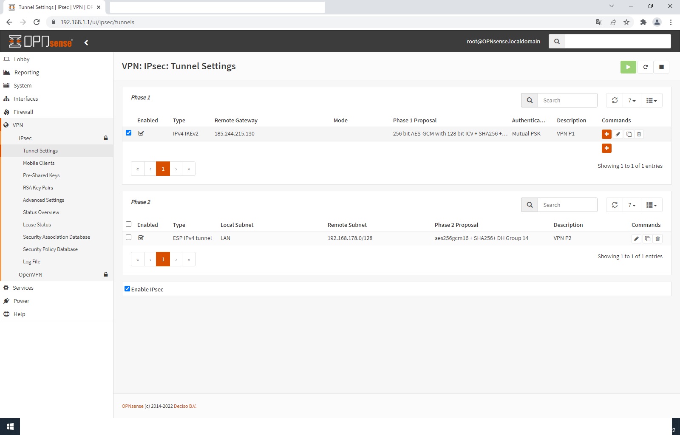Add Phase 2 entry to VPN P1
This screenshot has height=435, width=680.
tap(606, 134)
